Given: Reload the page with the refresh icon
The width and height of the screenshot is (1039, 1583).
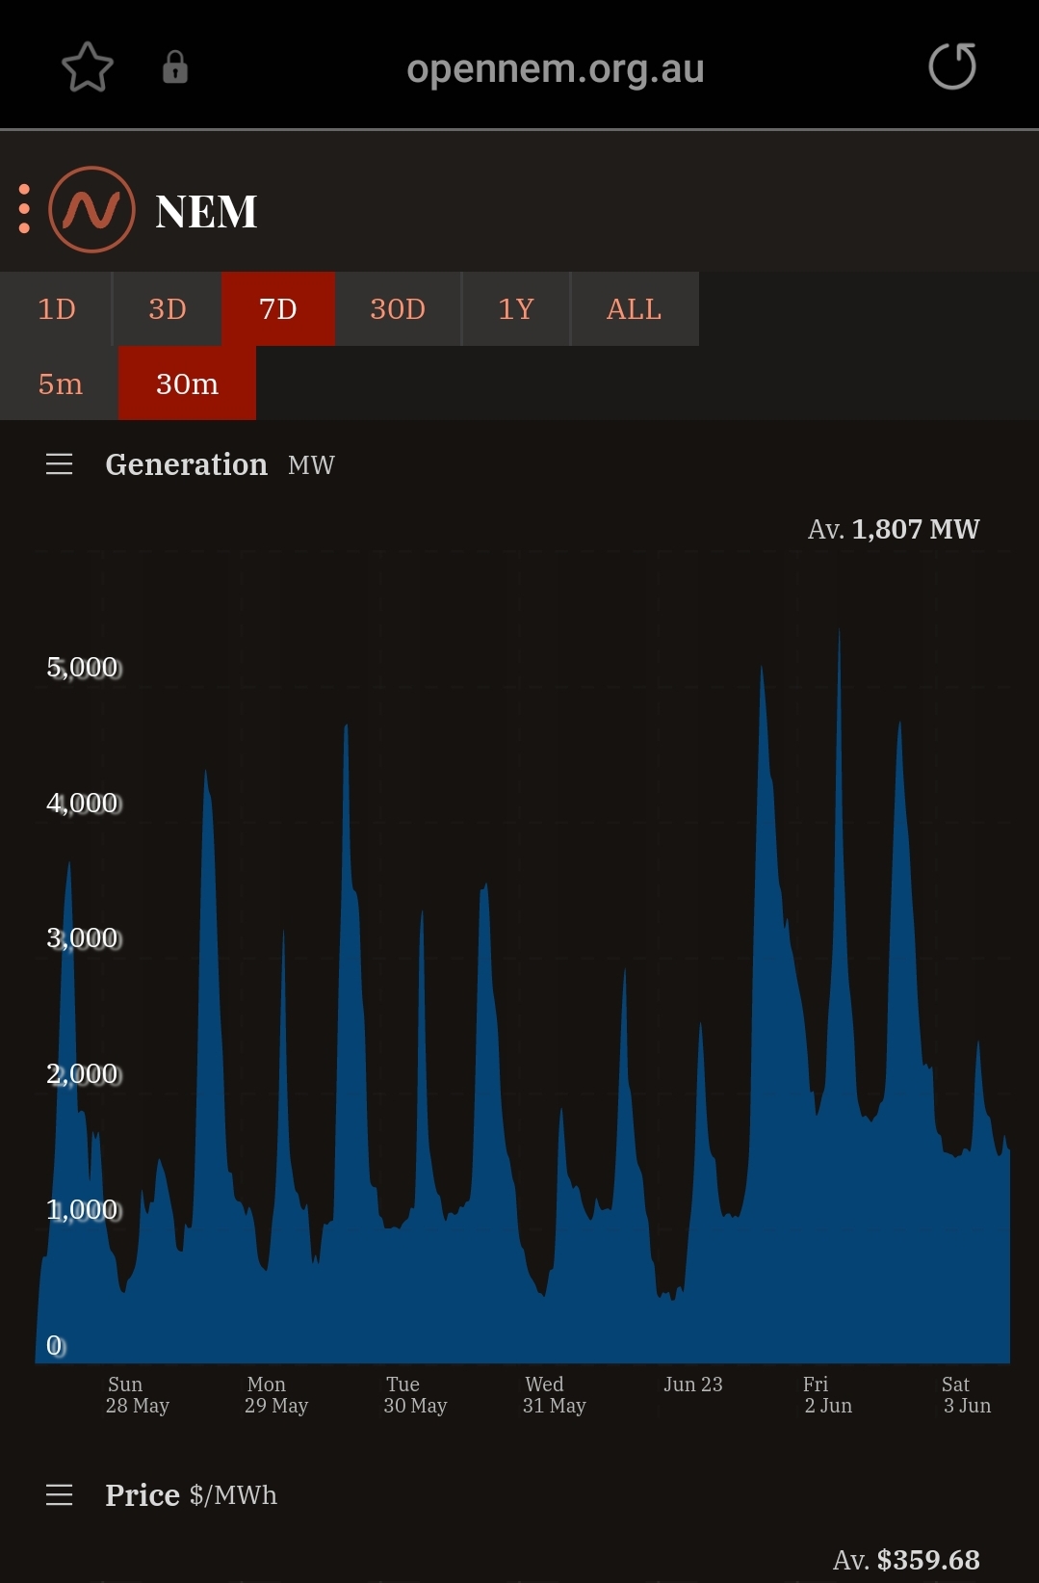Looking at the screenshot, I should point(952,66).
